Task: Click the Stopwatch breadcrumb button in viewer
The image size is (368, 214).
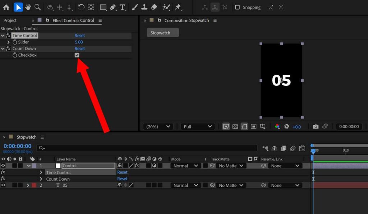Action: [x=163, y=33]
